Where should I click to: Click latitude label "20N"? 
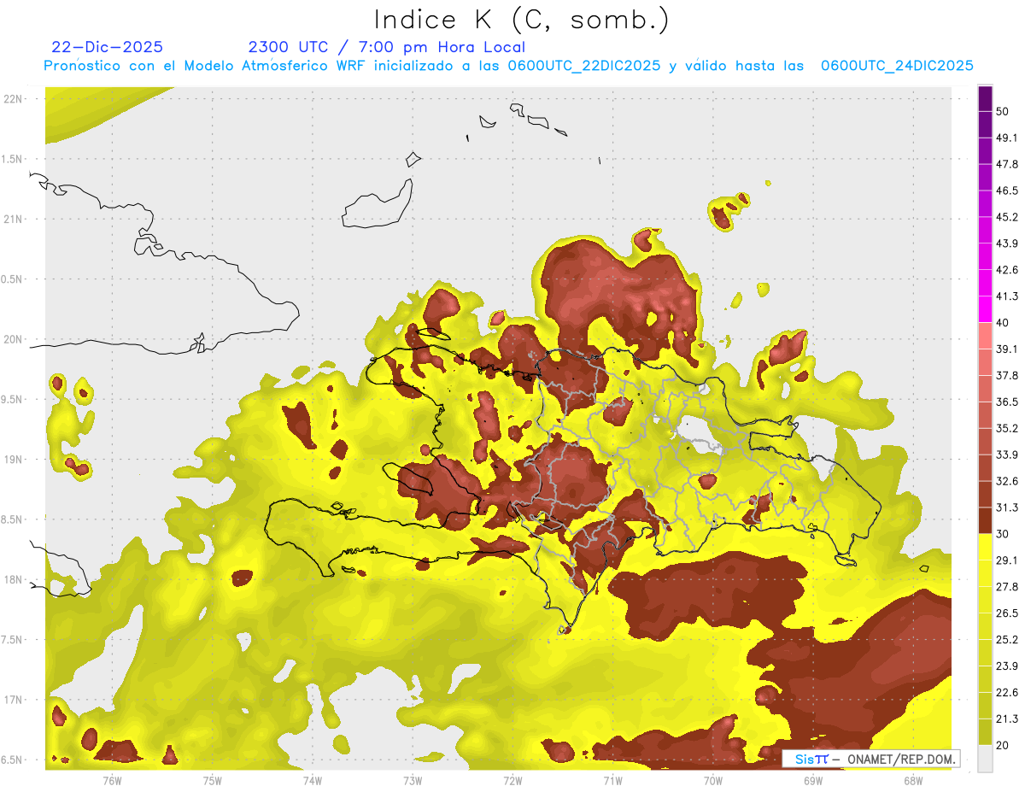coord(13,340)
